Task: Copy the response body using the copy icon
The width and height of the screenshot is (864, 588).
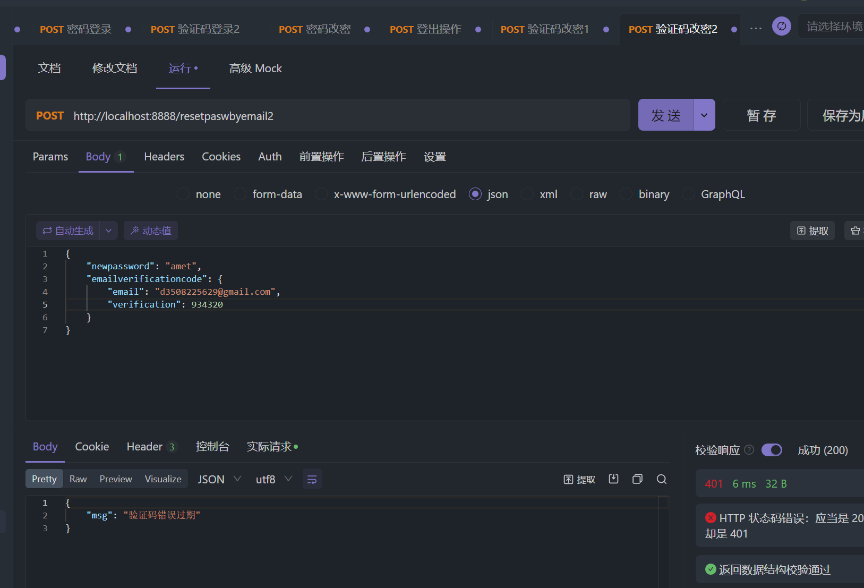Action: (637, 479)
